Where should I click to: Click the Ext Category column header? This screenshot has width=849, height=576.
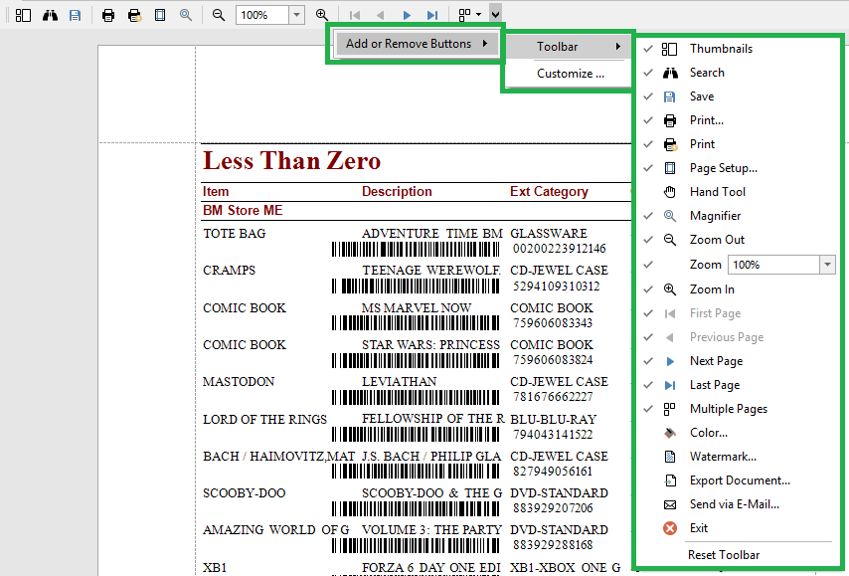[549, 191]
